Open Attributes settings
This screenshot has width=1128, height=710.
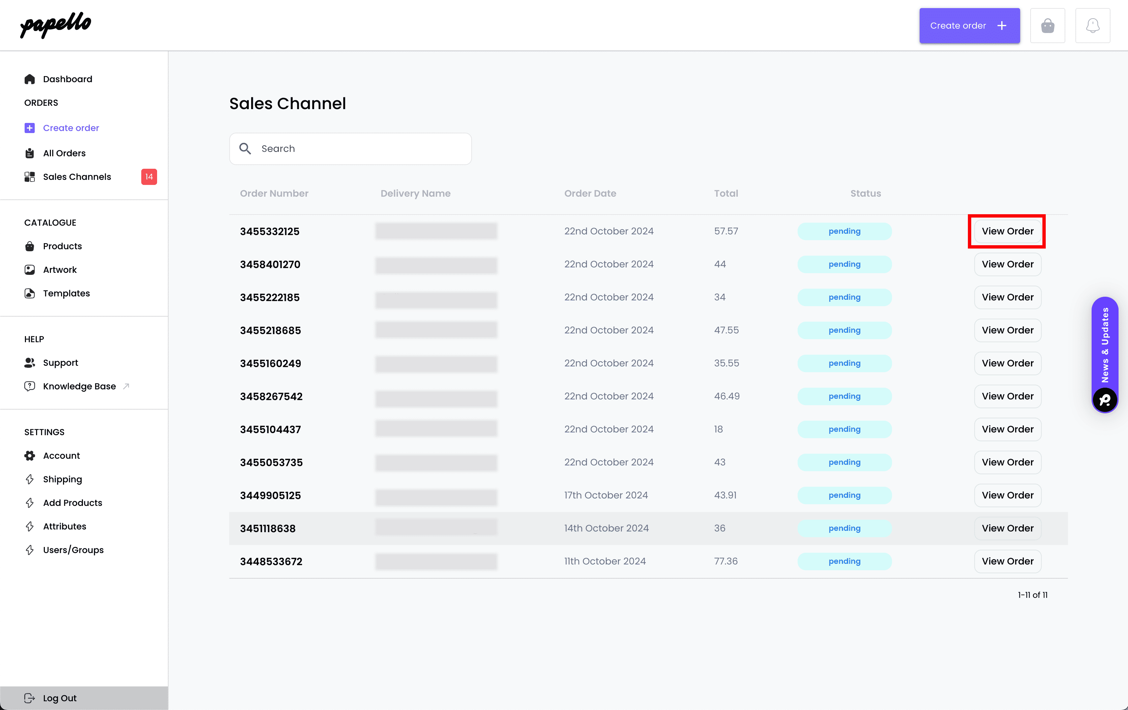[65, 526]
